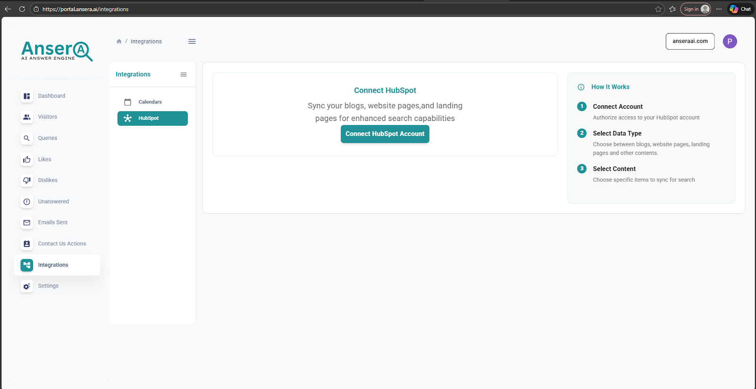Toggle the main sidebar hamburger menu
756x389 pixels.
click(192, 42)
